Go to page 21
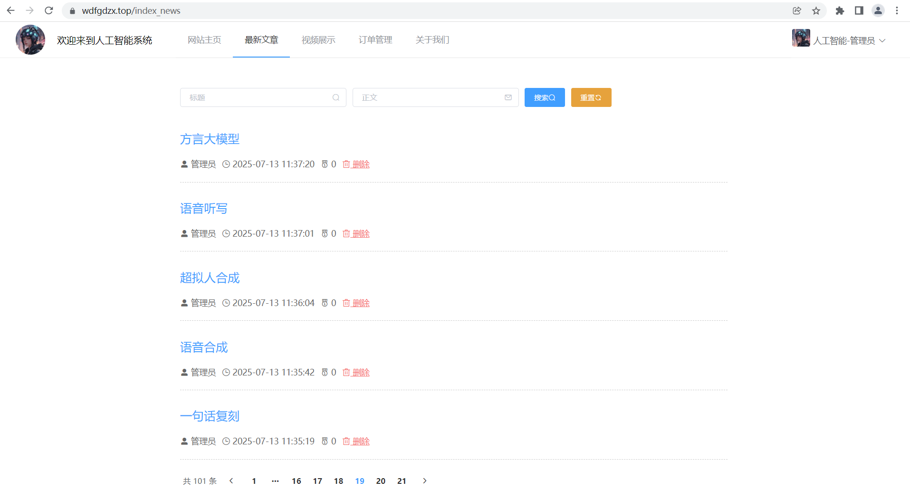 point(402,481)
